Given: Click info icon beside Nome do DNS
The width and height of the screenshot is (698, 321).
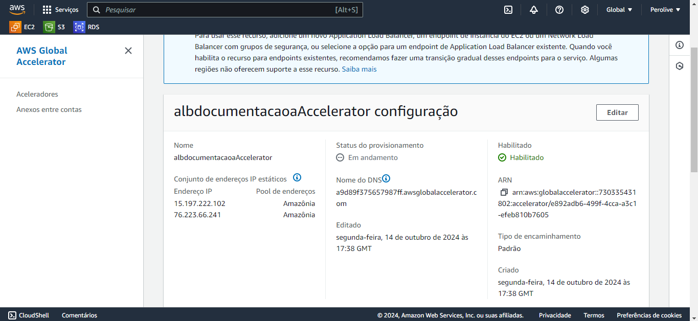Looking at the screenshot, I should pyautogui.click(x=386, y=178).
